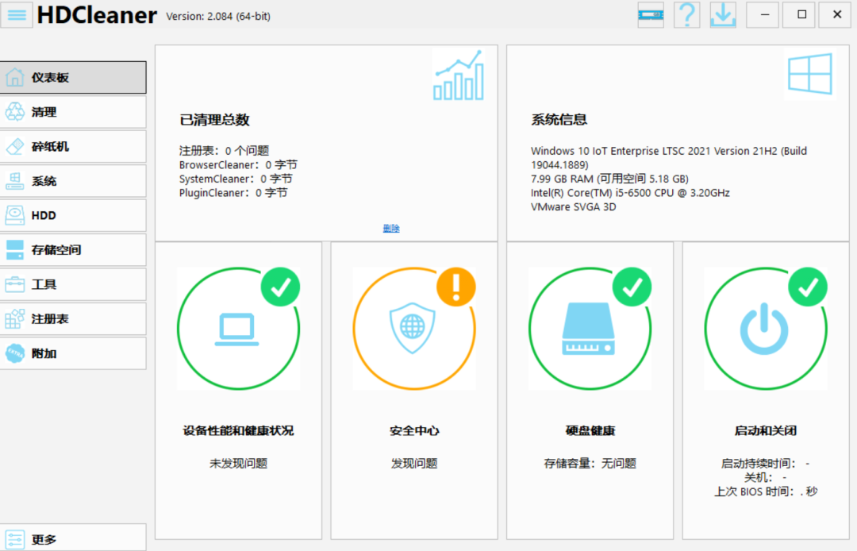Click the 未发现问题 status text

pos(238,464)
